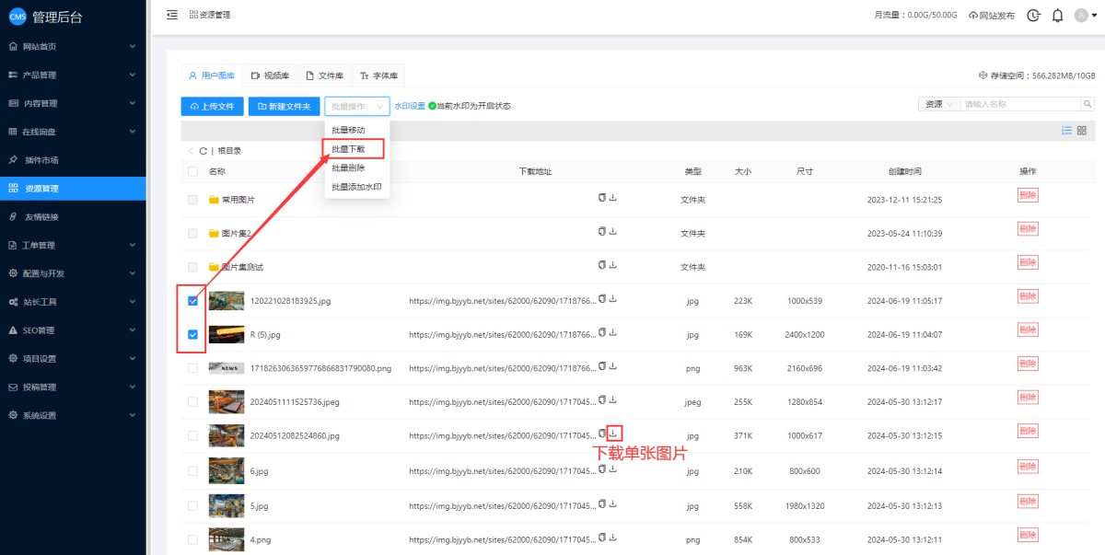Switch to the 视频库 tab

coord(270,75)
